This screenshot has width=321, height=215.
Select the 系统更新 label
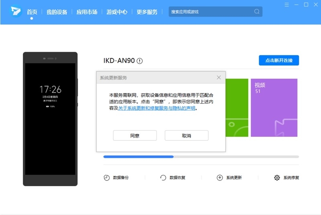(234, 178)
